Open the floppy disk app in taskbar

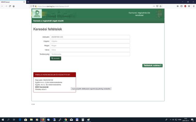coord(77,120)
